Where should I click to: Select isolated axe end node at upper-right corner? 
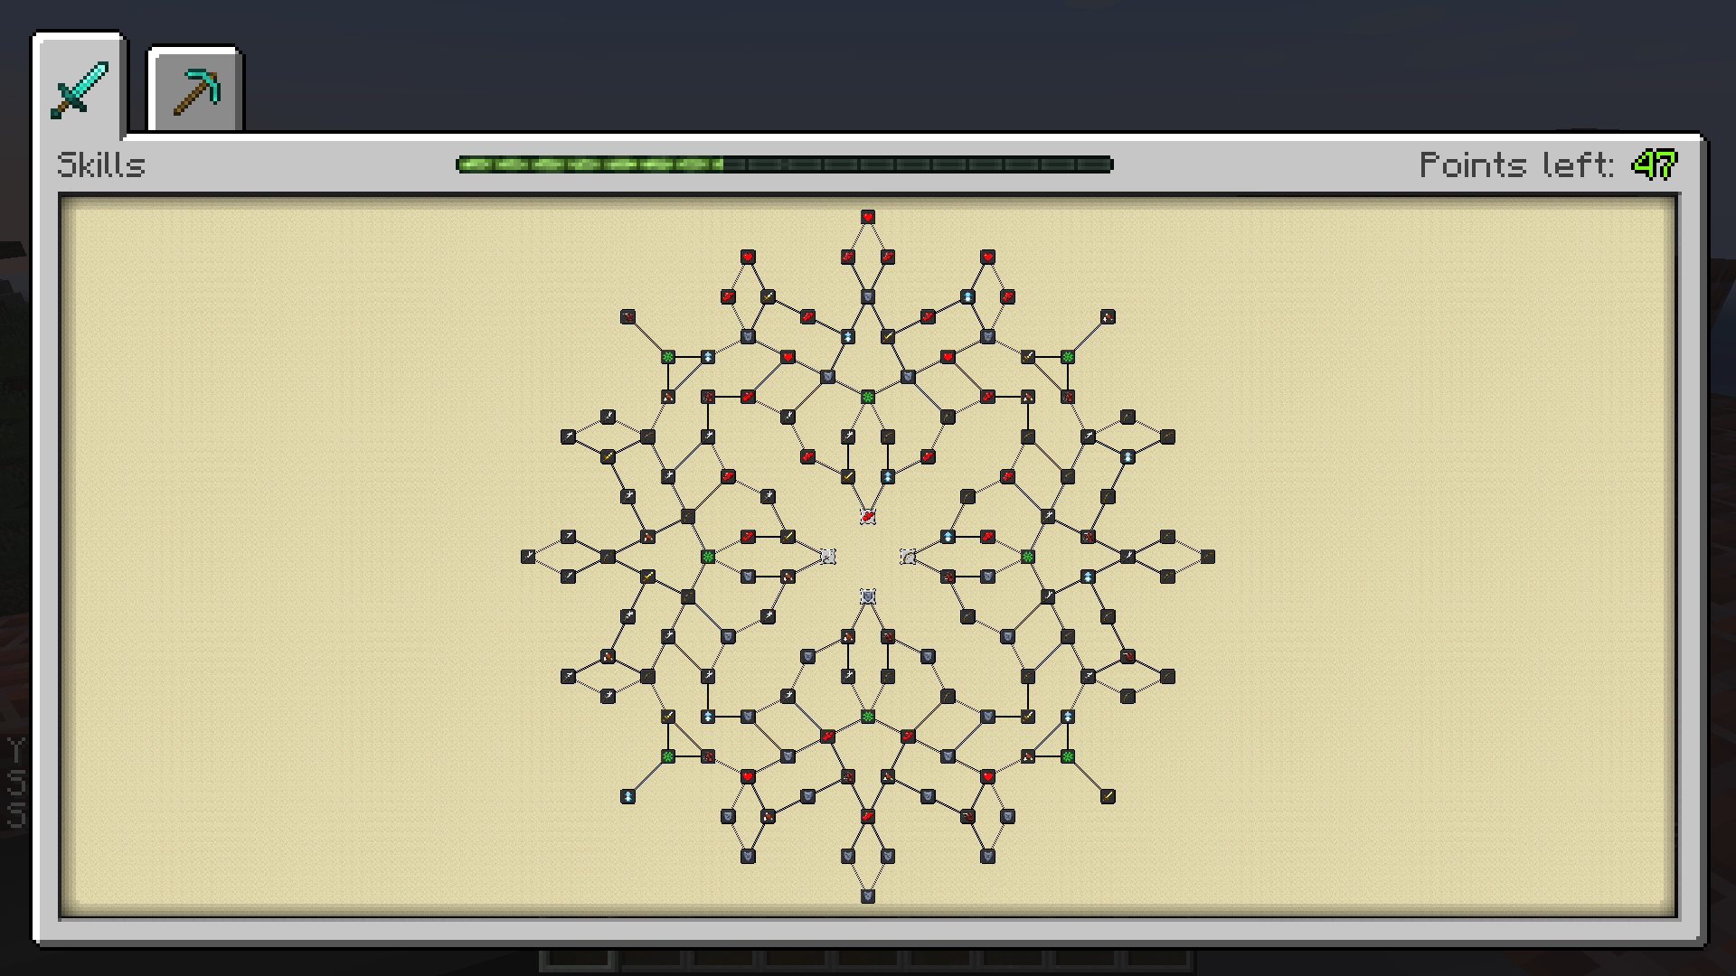(1108, 317)
